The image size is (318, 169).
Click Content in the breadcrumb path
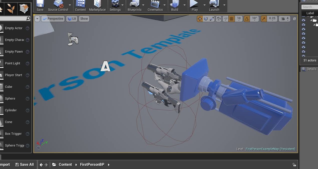click(x=65, y=165)
